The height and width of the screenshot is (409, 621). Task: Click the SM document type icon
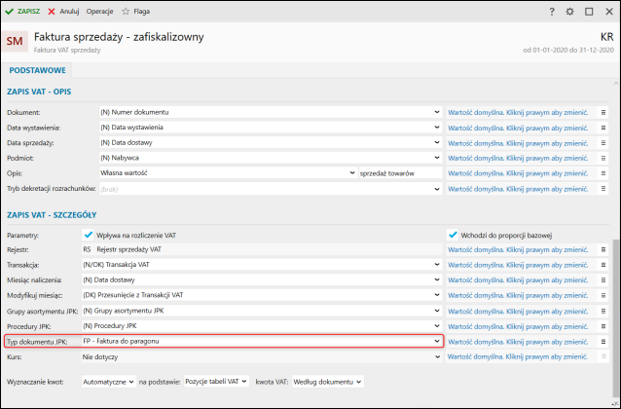[x=17, y=42]
